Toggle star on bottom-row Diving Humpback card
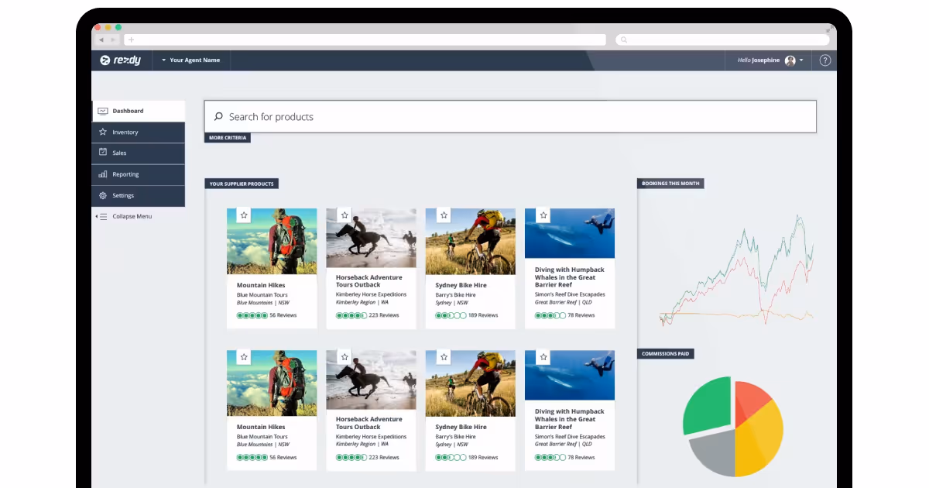This screenshot has height=488, width=929. point(543,357)
